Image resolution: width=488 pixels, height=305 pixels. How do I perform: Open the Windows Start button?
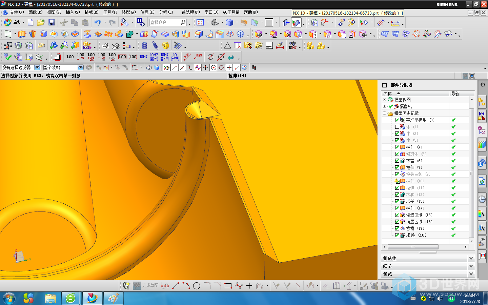tap(9, 298)
